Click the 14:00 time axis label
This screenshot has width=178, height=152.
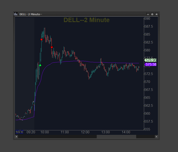(x=126, y=132)
